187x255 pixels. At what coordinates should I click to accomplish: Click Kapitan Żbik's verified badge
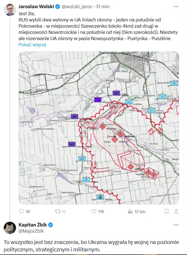pyautogui.click(x=51, y=225)
